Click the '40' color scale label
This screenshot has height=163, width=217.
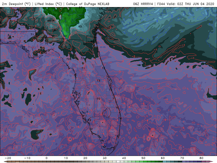[x=124, y=158]
